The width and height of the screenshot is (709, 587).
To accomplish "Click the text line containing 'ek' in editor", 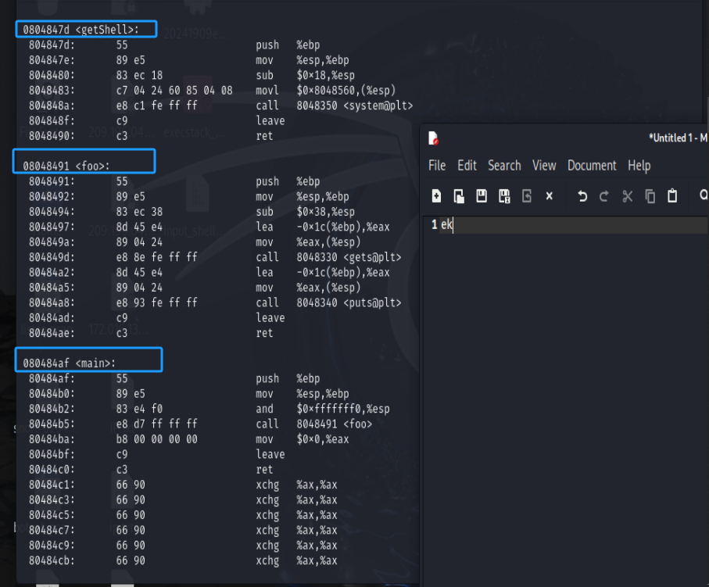I will [x=575, y=225].
